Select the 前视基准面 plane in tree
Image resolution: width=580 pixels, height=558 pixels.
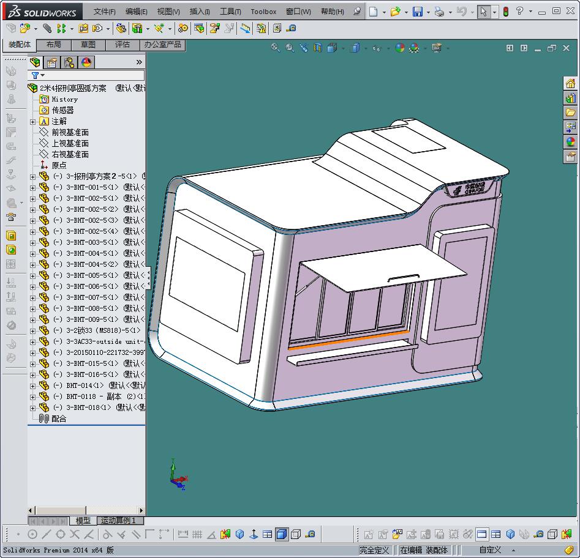[x=70, y=133]
